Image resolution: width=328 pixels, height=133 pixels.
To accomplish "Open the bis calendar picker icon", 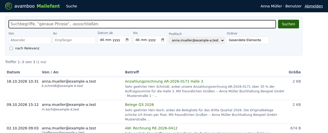I will click(163, 40).
